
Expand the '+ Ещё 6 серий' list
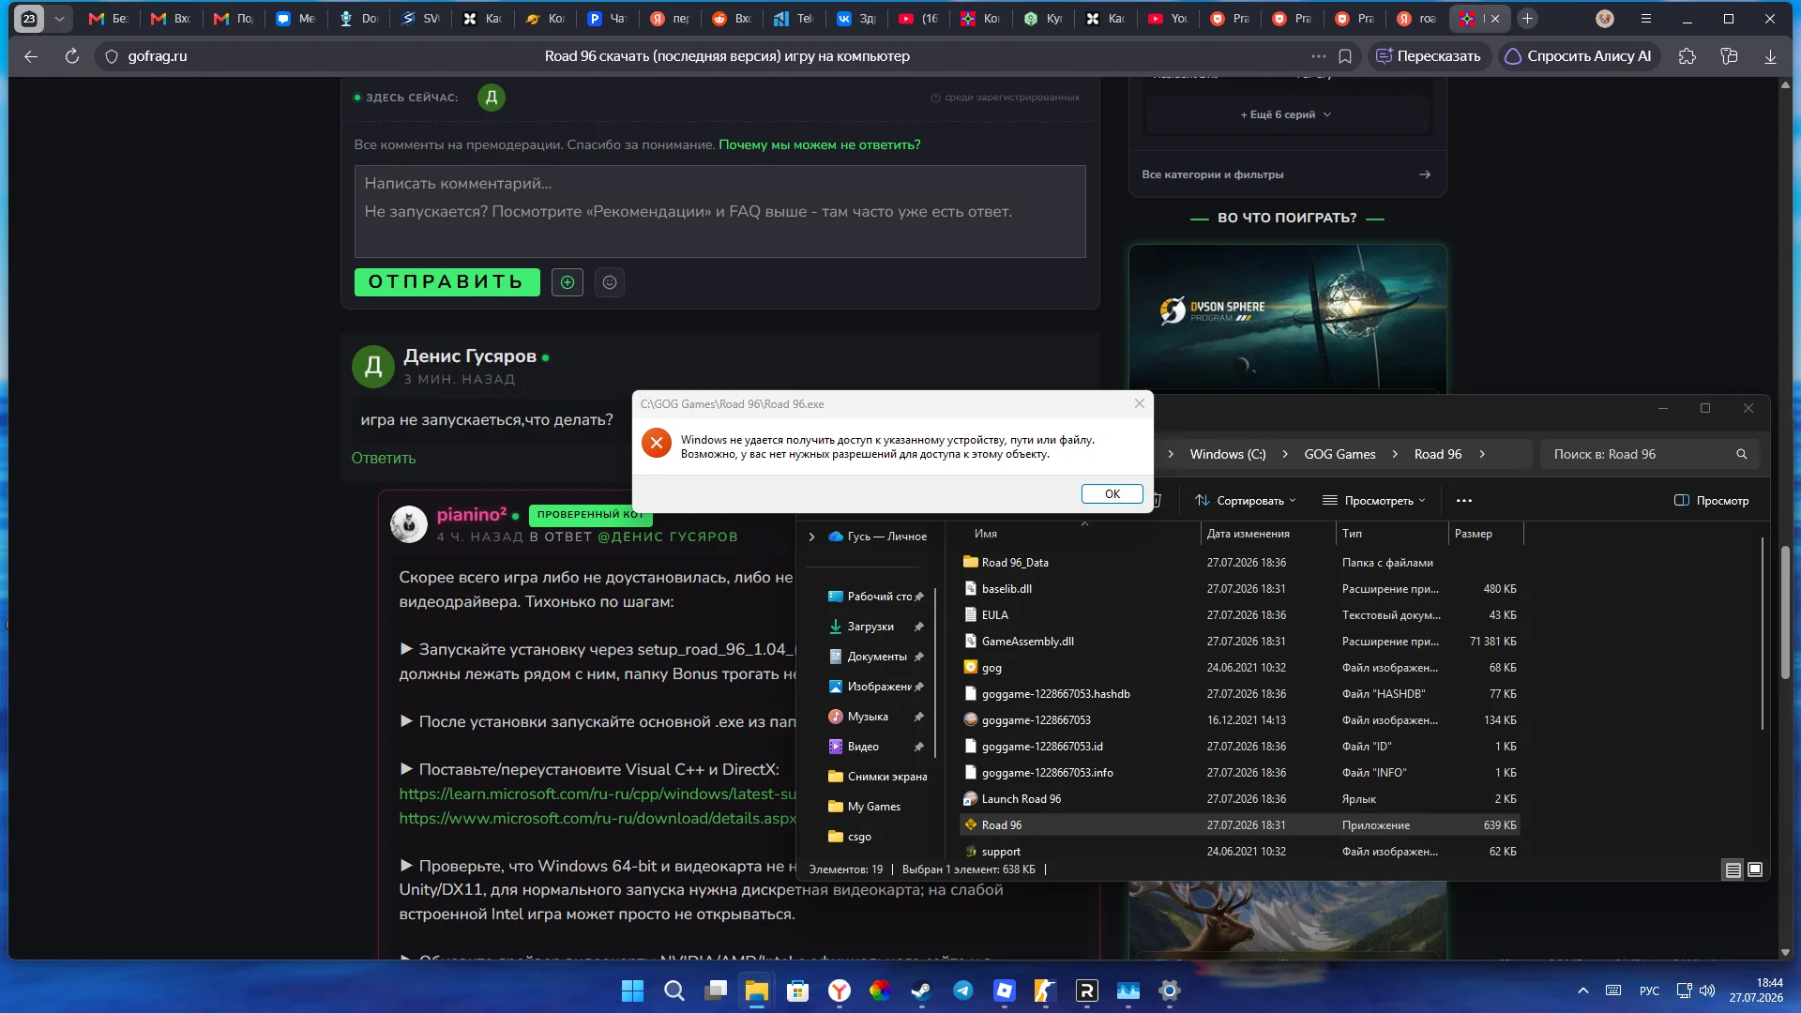click(1286, 114)
